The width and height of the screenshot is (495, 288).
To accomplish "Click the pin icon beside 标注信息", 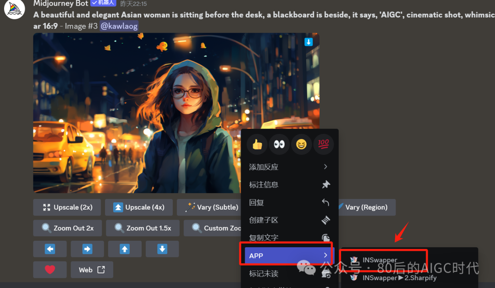I will pos(326,184).
